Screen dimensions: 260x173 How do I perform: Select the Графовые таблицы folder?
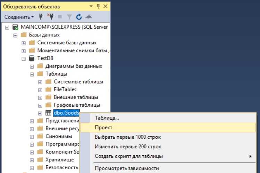pos(77,105)
